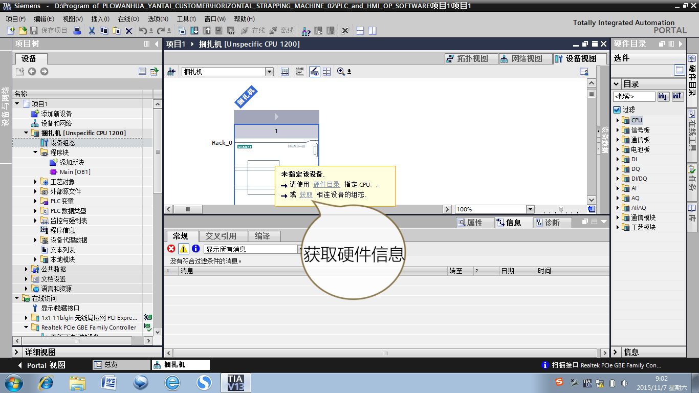Click the information filter blue icon

pyautogui.click(x=195, y=249)
